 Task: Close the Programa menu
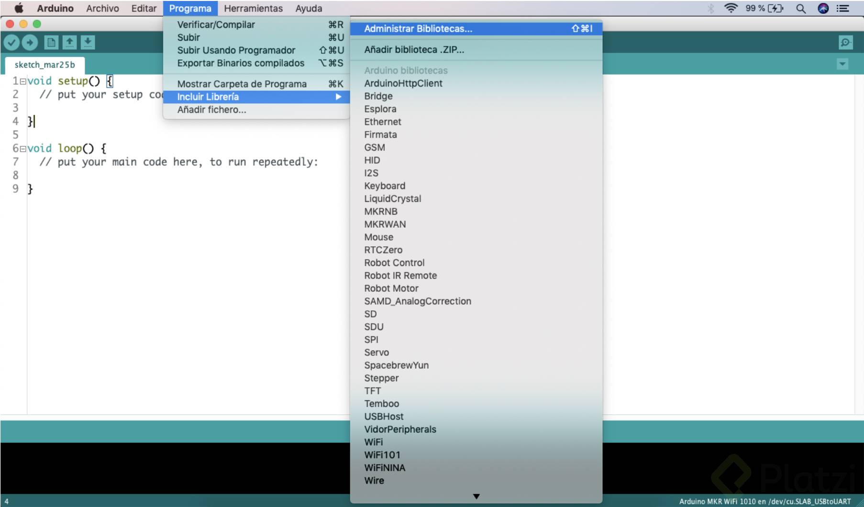coord(190,8)
